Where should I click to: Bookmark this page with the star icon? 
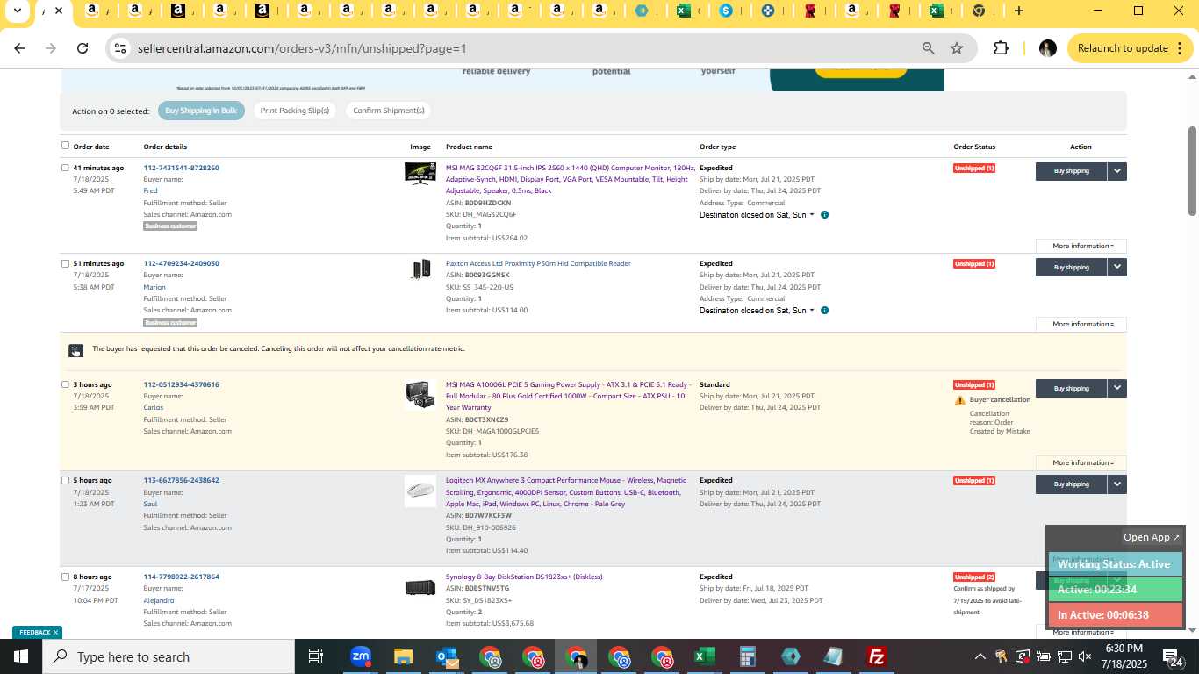(x=957, y=48)
